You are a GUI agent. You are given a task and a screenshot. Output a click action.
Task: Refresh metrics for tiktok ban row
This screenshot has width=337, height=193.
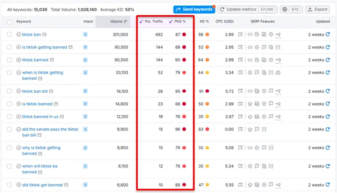328,34
